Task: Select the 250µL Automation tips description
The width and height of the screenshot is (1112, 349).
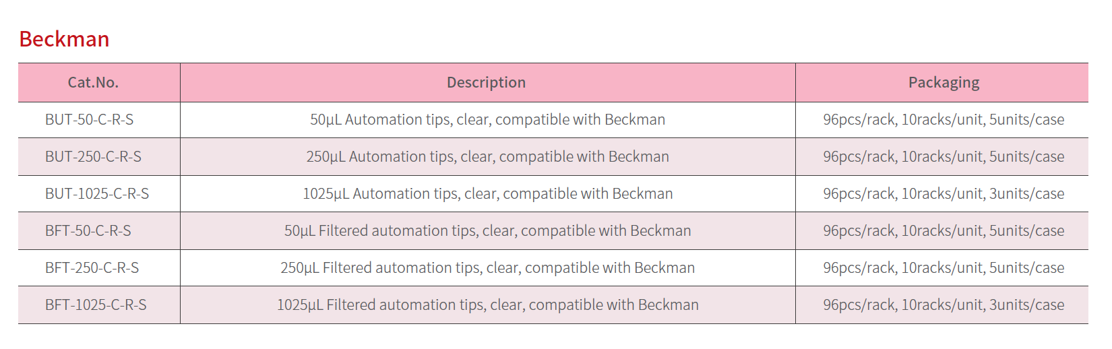Action: [x=487, y=156]
